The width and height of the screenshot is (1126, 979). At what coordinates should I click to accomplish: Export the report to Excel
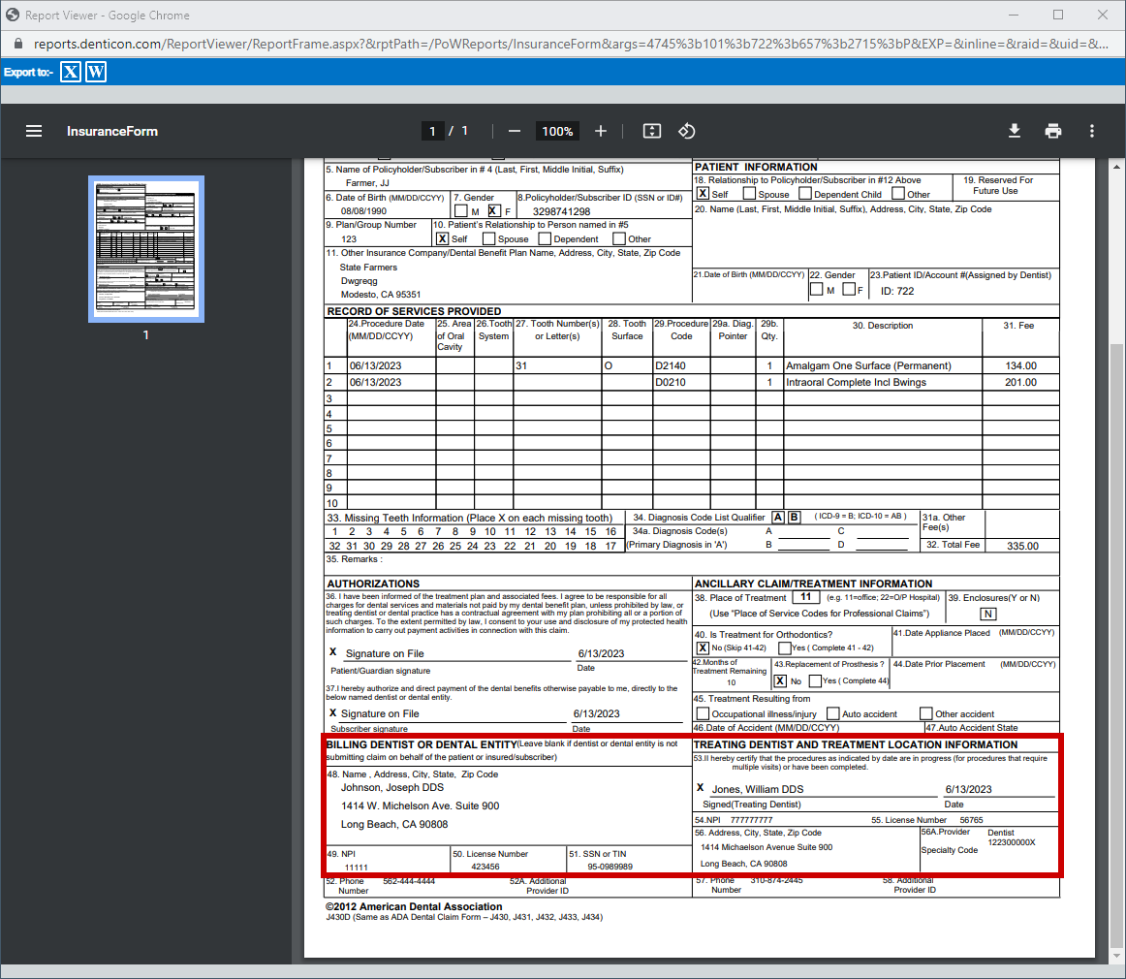point(71,72)
